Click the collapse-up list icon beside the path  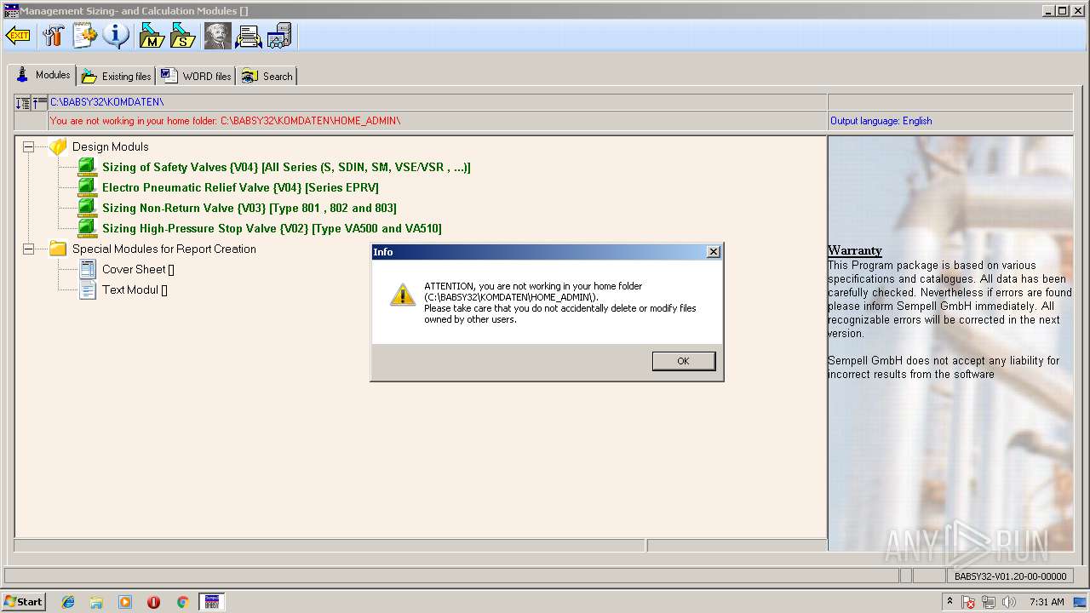coord(40,103)
